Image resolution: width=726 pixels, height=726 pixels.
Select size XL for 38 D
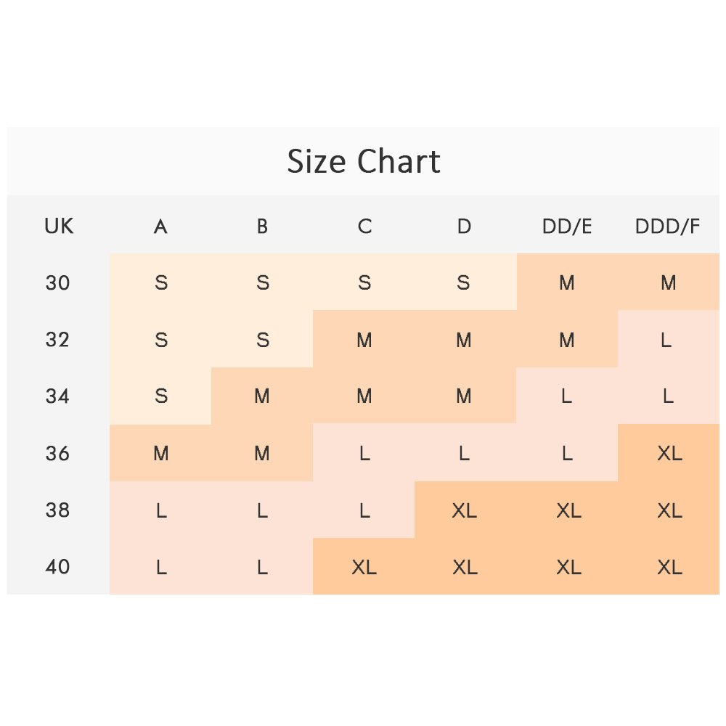(x=465, y=510)
